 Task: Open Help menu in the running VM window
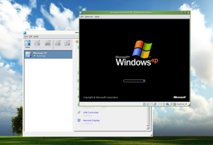point(97,17)
